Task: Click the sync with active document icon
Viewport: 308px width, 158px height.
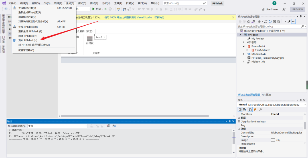Action: [x=266, y=21]
